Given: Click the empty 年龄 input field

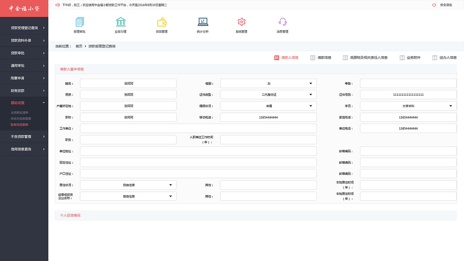Looking at the screenshot, I should 408,83.
